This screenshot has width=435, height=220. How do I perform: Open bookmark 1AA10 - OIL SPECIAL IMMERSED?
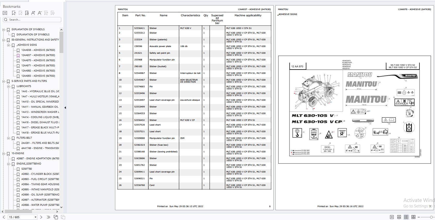tap(40, 102)
